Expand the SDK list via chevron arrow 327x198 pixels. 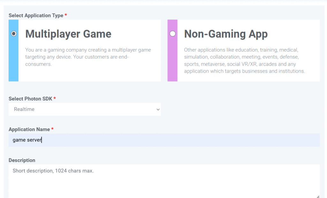coord(158,109)
